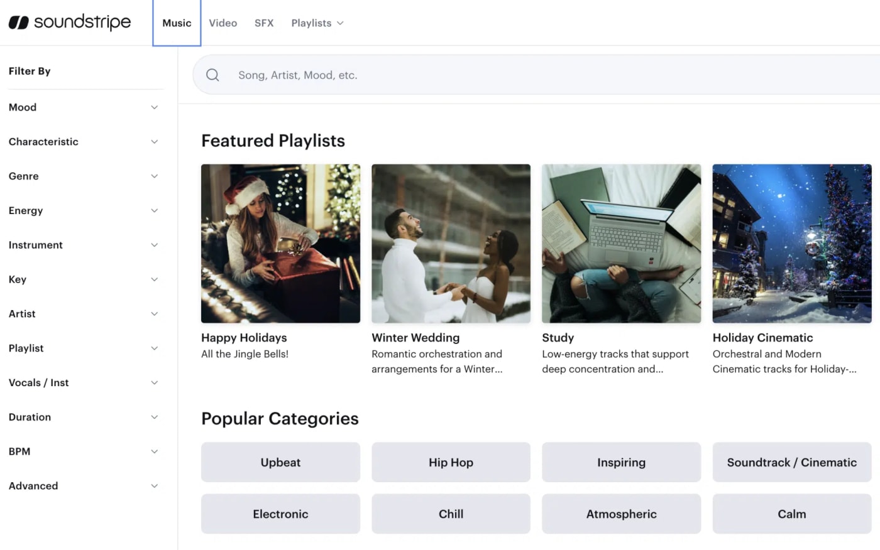Click the search magnifying glass icon
The height and width of the screenshot is (550, 880).
point(212,75)
